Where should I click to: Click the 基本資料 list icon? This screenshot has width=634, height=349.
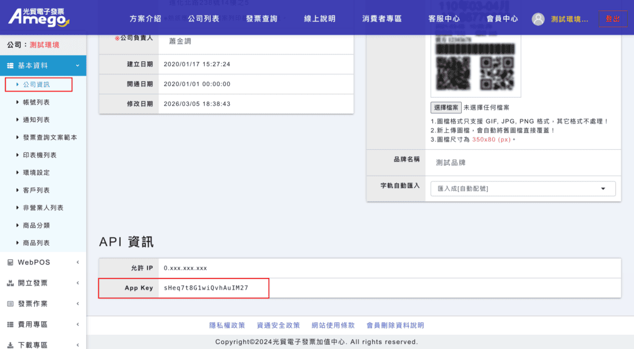(10, 66)
